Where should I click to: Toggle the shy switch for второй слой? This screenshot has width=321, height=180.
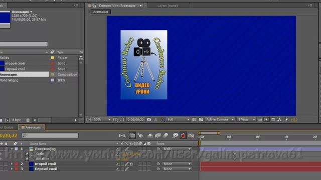pyautogui.click(x=118, y=164)
